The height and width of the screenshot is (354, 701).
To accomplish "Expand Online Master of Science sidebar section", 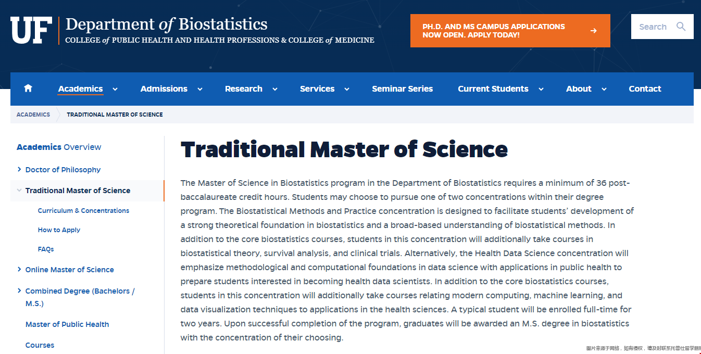I will [x=19, y=269].
